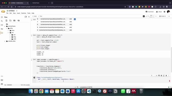The width and height of the screenshot is (172, 96).
Task: Expand the train folder
Action: (8, 31)
